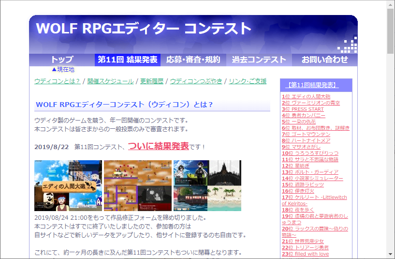
Task: Open the orange maze game screenshot thumbnail
Action: pyautogui.click(x=138, y=185)
